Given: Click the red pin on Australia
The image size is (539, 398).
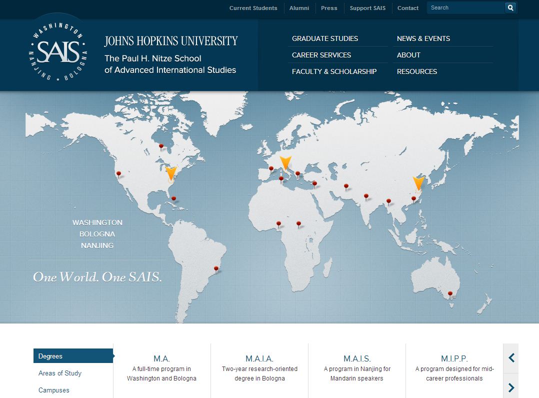Looking at the screenshot, I should (x=449, y=293).
